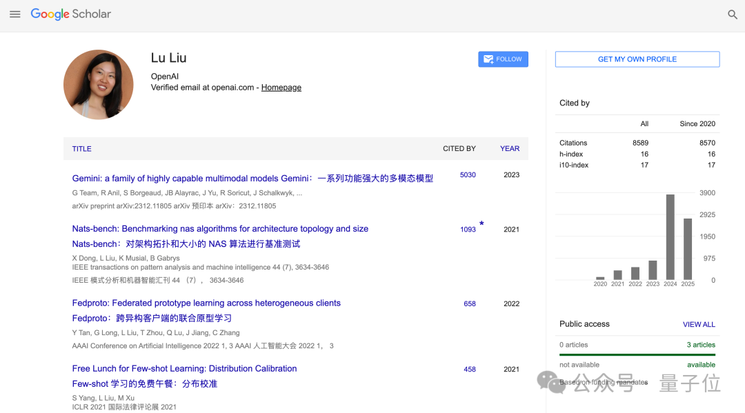Click year 2023 of the Gemini paper

[x=511, y=174]
